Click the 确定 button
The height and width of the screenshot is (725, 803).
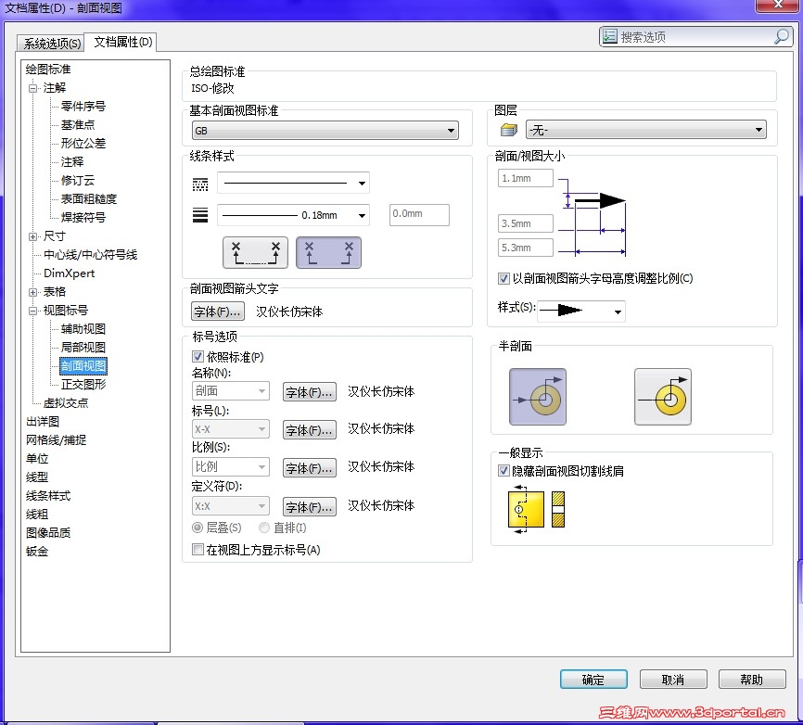593,680
